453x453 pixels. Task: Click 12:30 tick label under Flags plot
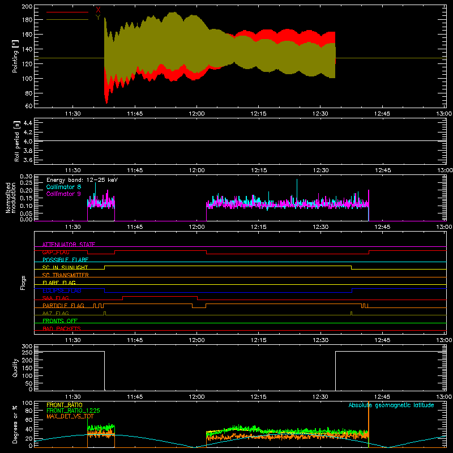point(320,340)
